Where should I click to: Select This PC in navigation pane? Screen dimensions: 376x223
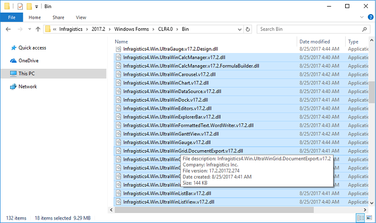[x=26, y=74]
